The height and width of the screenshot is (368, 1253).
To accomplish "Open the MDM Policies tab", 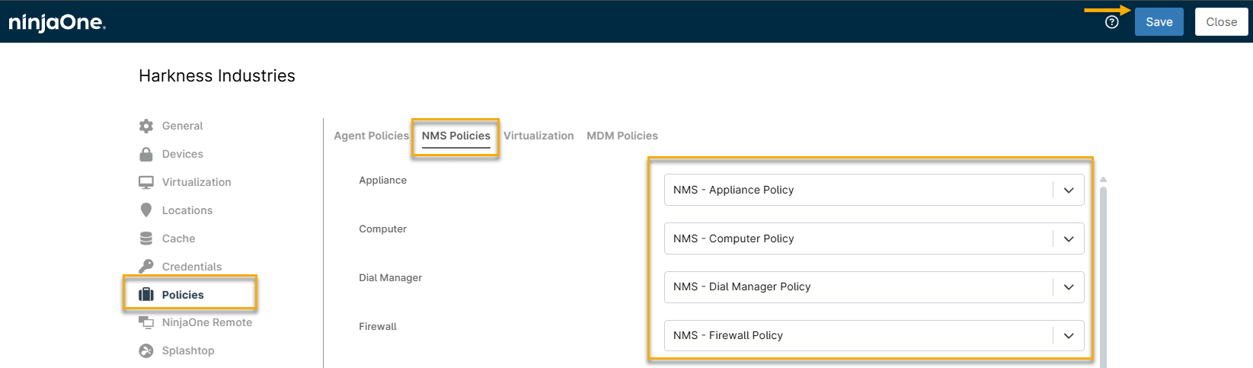I will [622, 136].
